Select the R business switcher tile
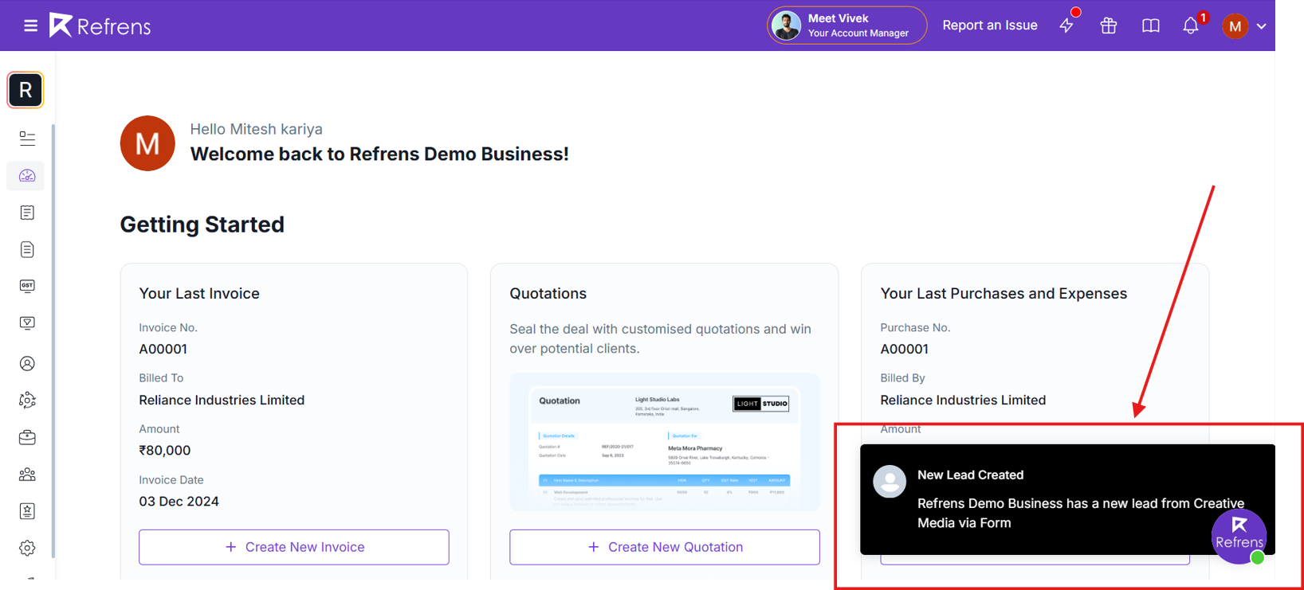1304x590 pixels. click(26, 90)
